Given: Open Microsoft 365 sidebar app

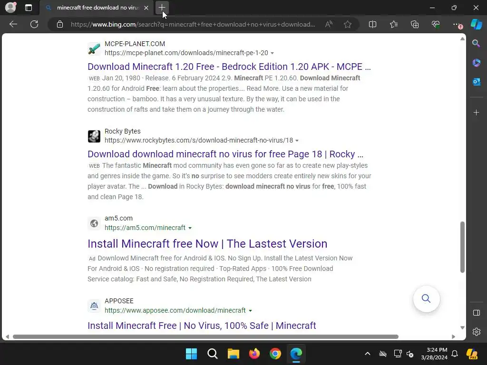Looking at the screenshot, I should [476, 63].
